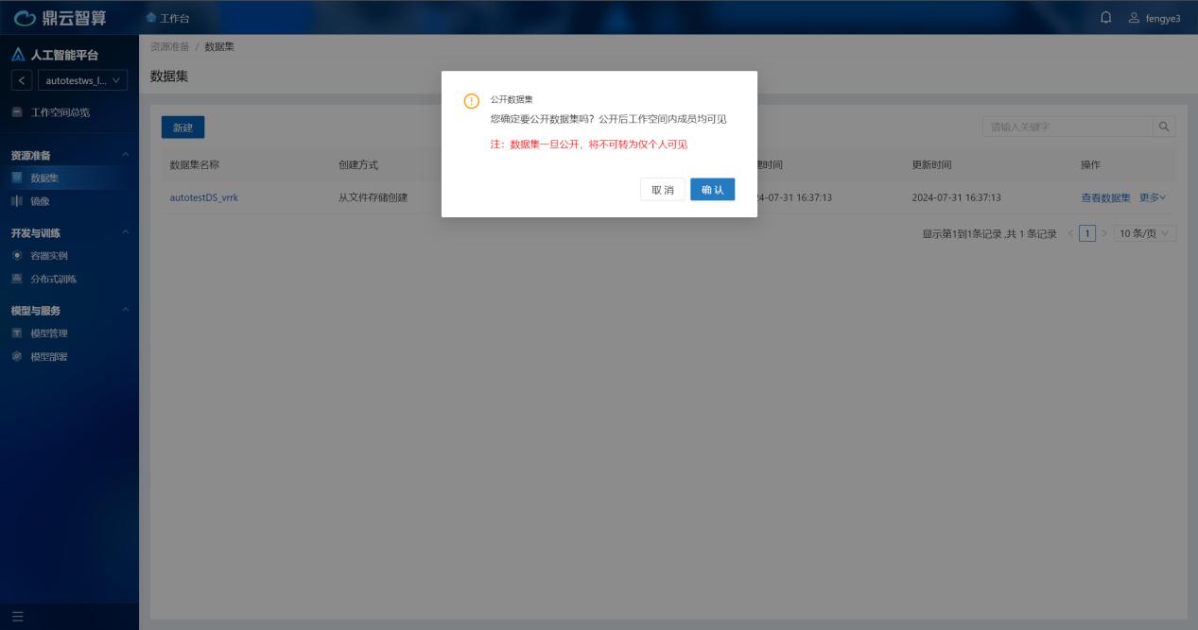Image resolution: width=1198 pixels, height=630 pixels.
Task: Go to 模型管理 in the sidebar
Action: 49,333
